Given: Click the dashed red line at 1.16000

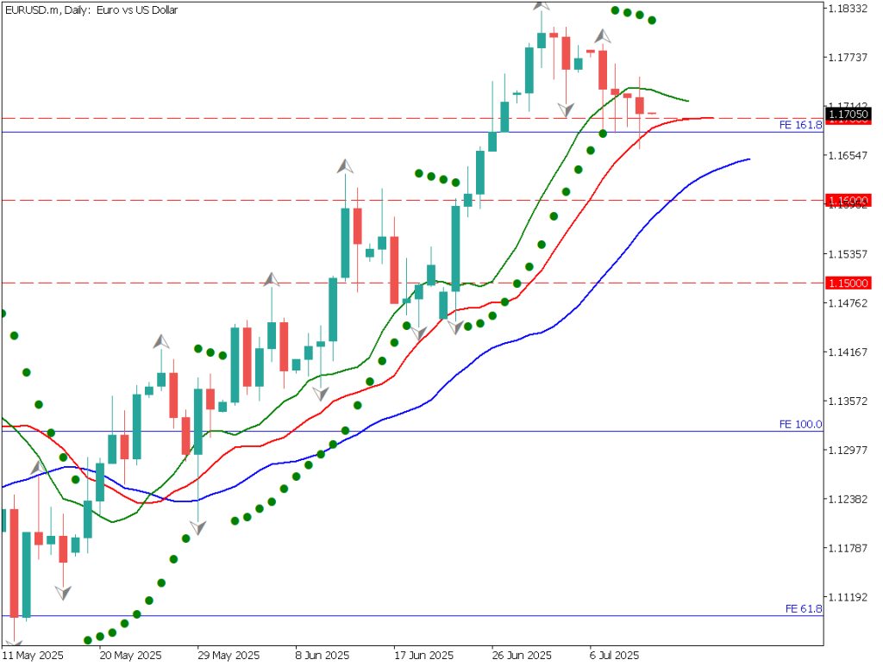Looking at the screenshot, I should [x=431, y=201].
